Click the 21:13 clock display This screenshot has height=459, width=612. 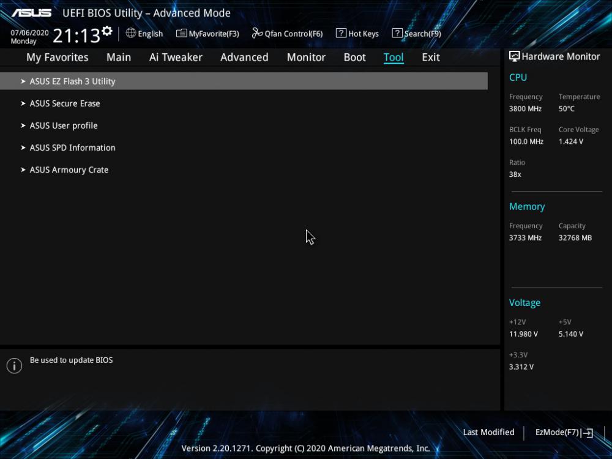[x=76, y=35]
